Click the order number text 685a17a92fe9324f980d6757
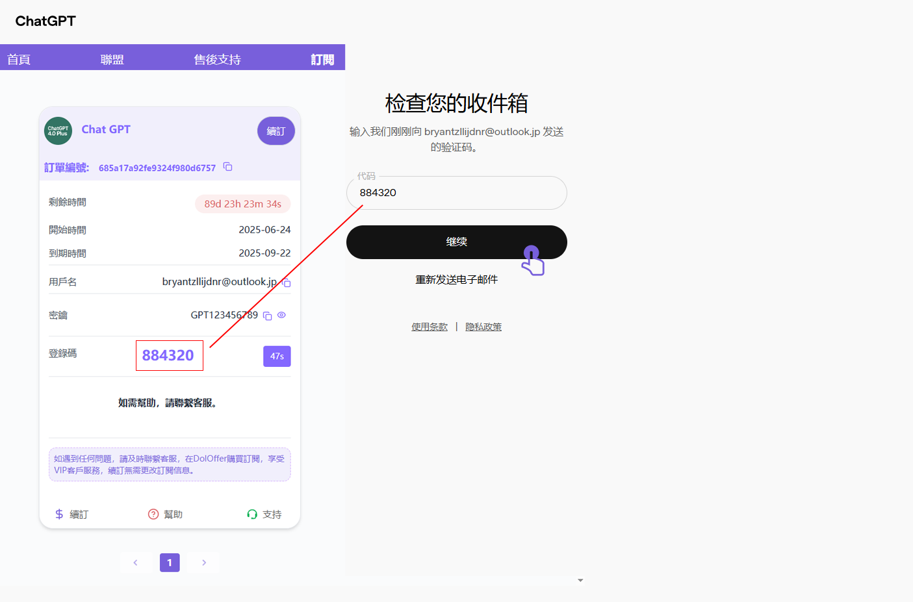Image resolution: width=913 pixels, height=602 pixels. [157, 168]
